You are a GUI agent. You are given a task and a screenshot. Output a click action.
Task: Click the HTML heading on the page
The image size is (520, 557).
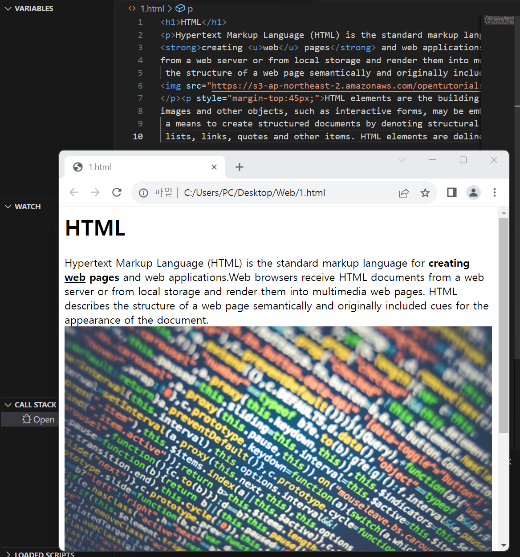point(95,228)
